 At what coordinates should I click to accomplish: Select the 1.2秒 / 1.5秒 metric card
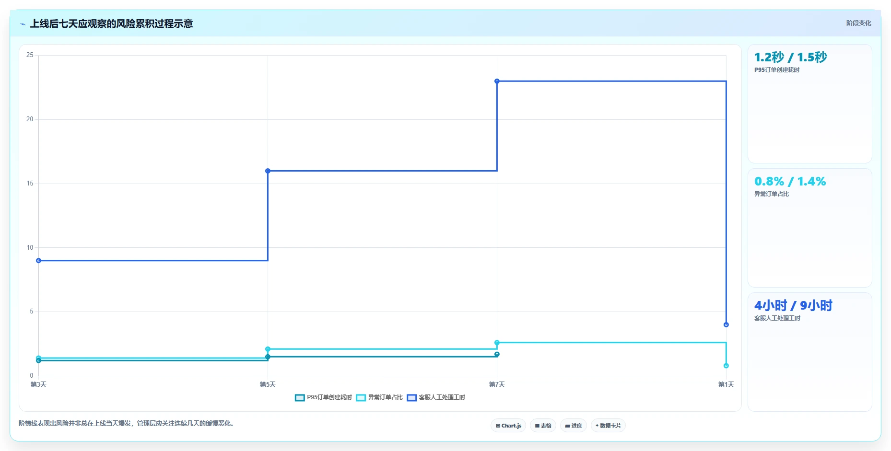(x=810, y=104)
